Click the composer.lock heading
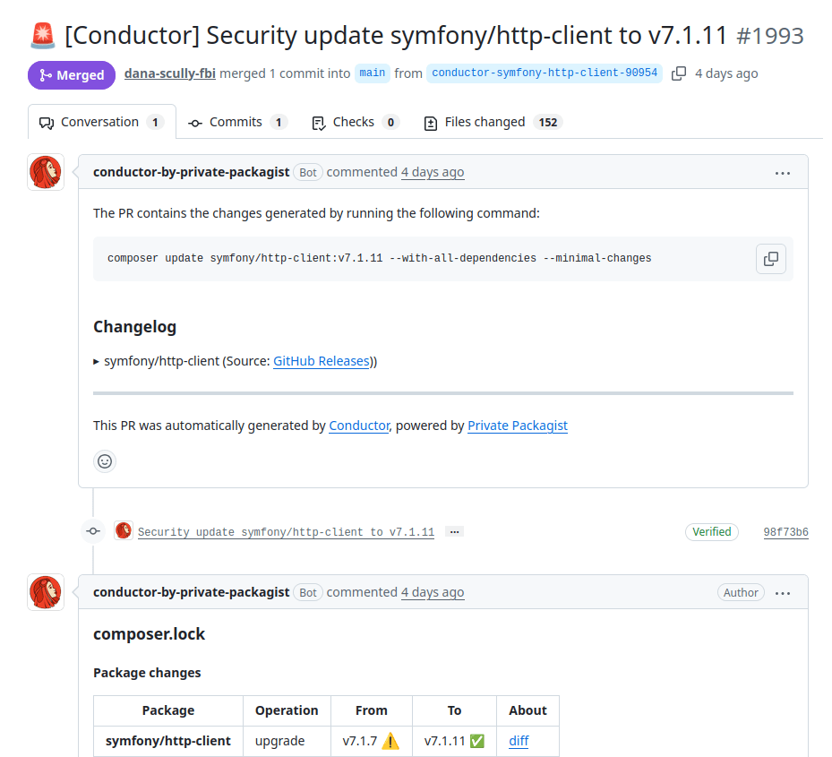 pyautogui.click(x=149, y=634)
